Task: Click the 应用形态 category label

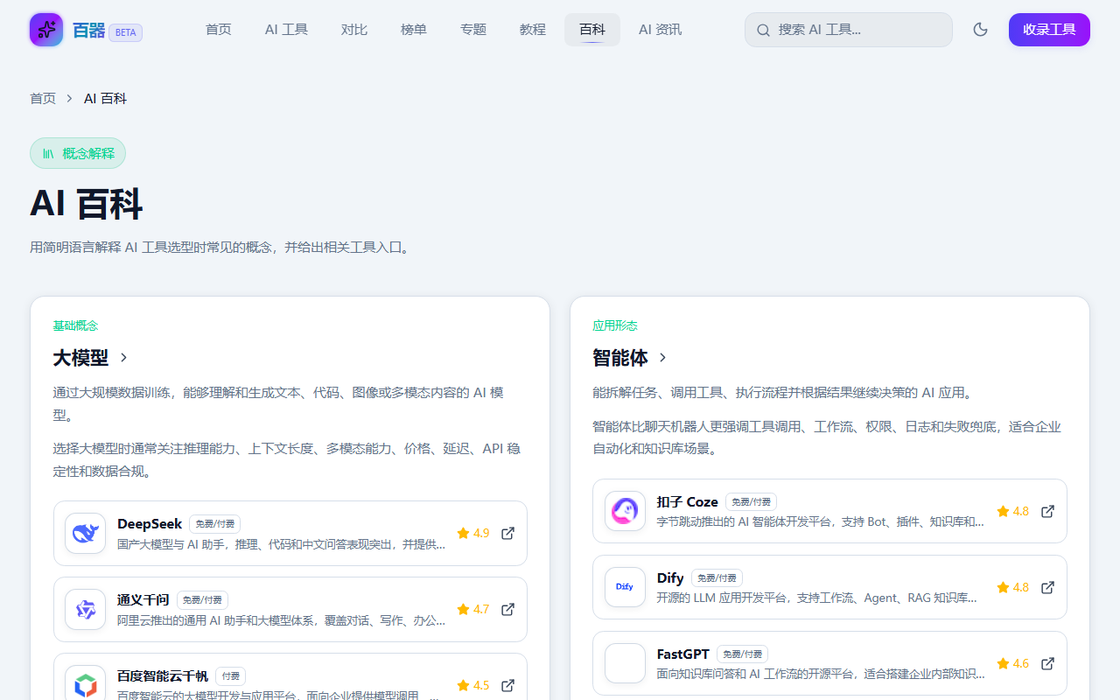Action: tap(615, 325)
